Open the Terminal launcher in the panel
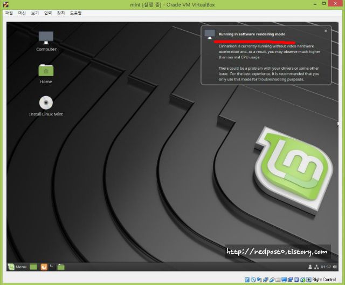This screenshot has height=285, width=345. point(51,266)
